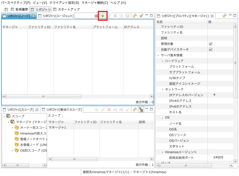This screenshot has width=239, height=176.
Task: Collapse the ハードウェア property group
Action: pos(162,61)
